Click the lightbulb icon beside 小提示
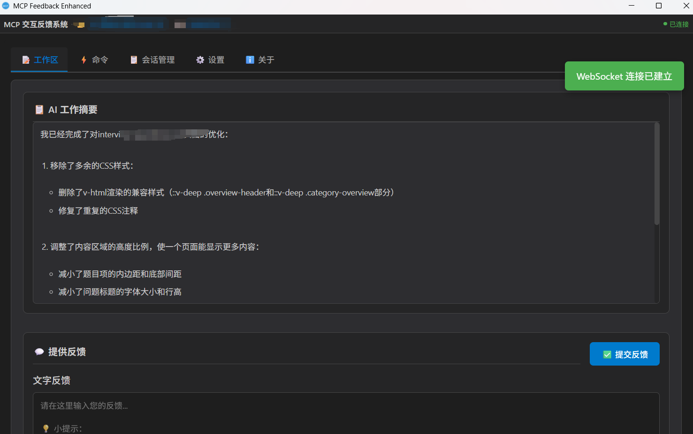This screenshot has width=693, height=434. click(45, 428)
